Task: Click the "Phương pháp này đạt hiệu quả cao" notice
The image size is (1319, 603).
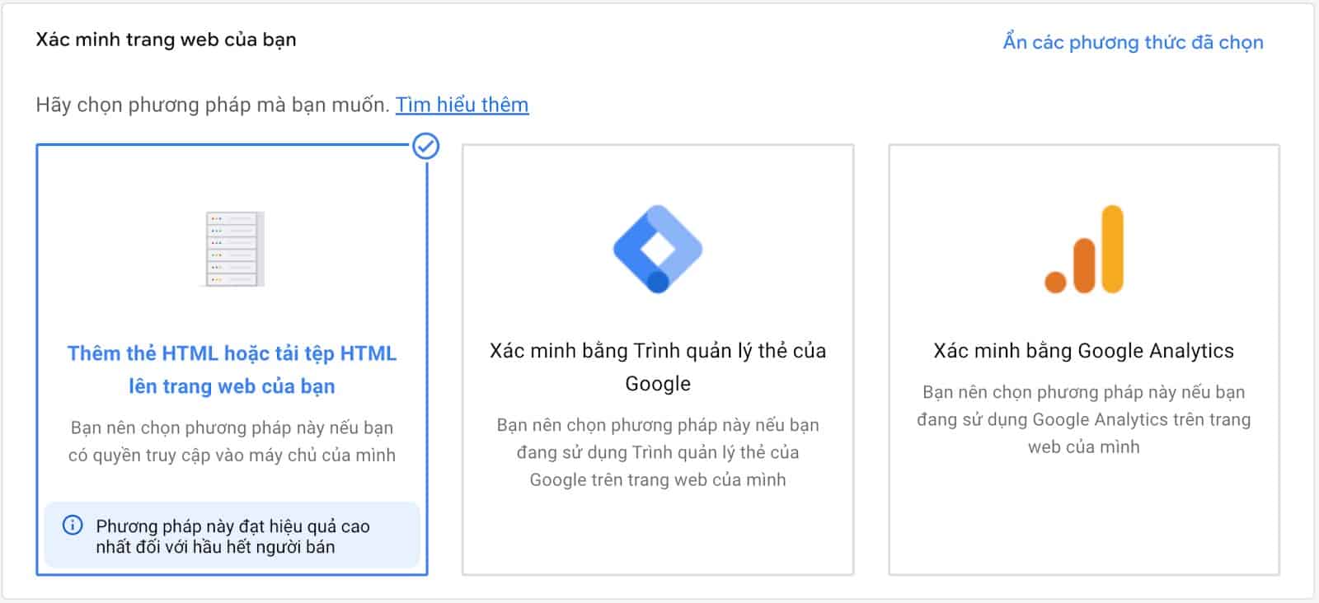Action: tap(232, 536)
